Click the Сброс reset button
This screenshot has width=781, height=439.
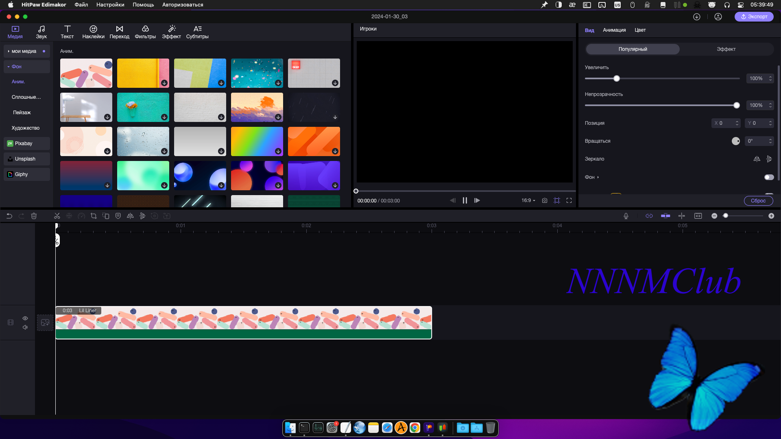pos(758,201)
